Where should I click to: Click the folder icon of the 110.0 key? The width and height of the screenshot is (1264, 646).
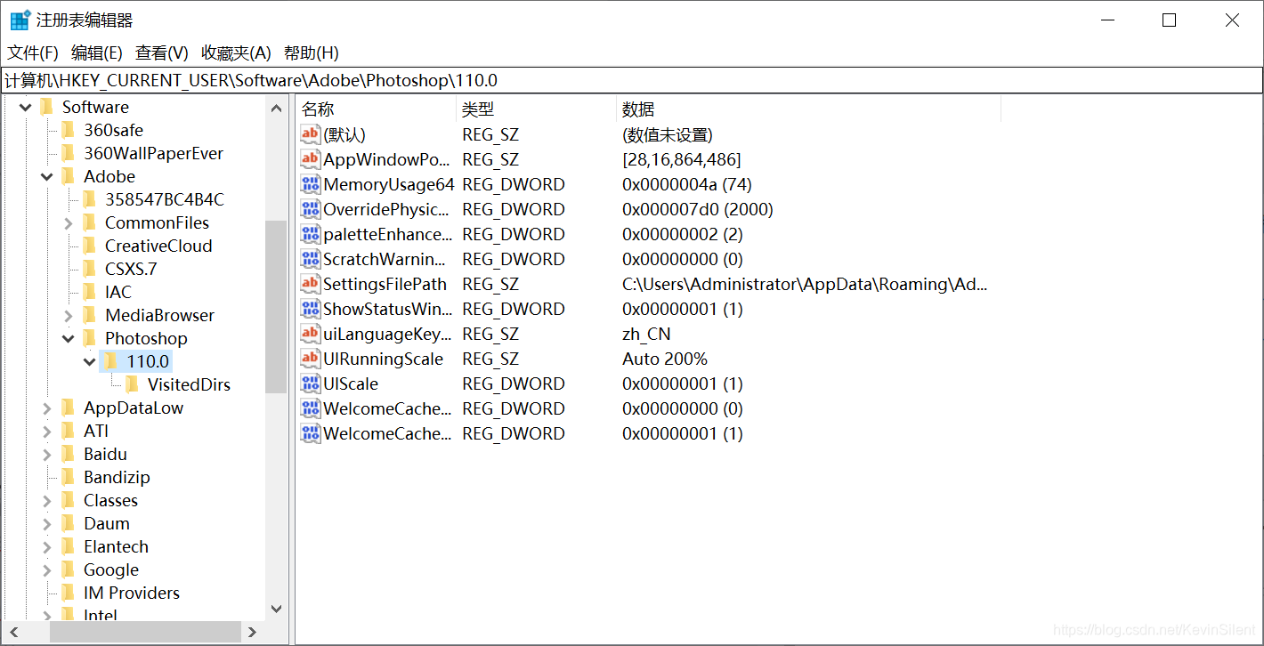pyautogui.click(x=110, y=361)
